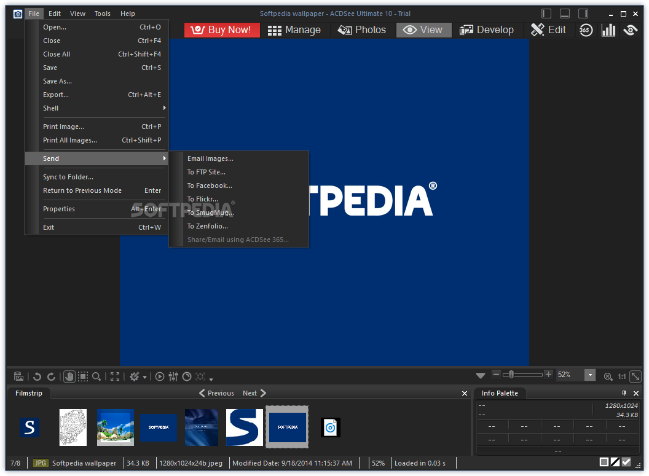
Task: Open the actions gear-and-pencil tool
Action: tap(134, 377)
